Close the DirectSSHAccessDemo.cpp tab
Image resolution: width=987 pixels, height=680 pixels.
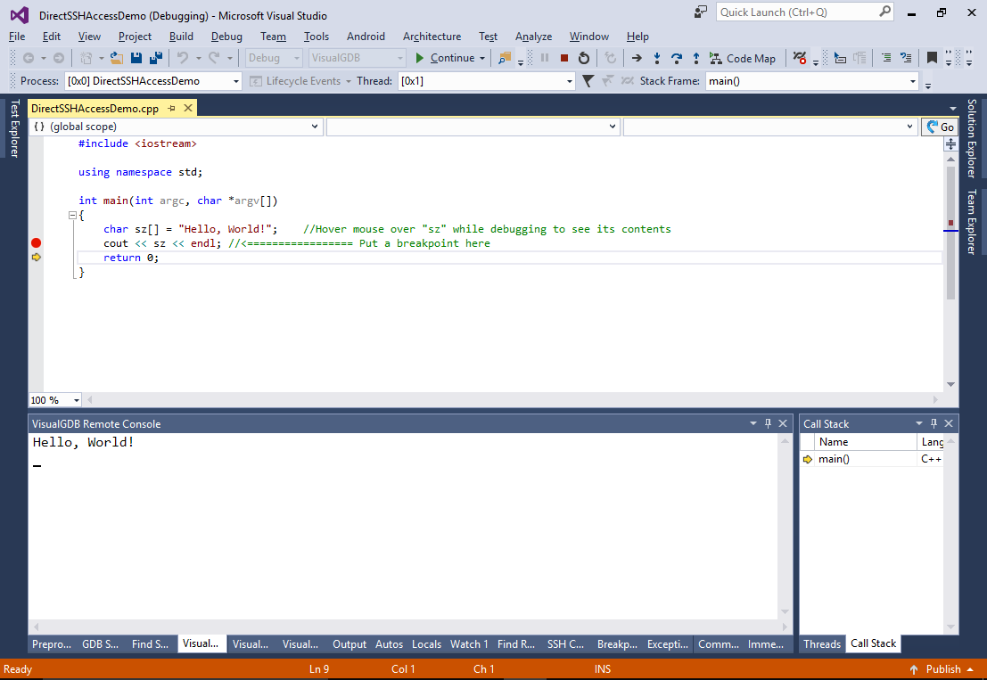[x=187, y=108]
